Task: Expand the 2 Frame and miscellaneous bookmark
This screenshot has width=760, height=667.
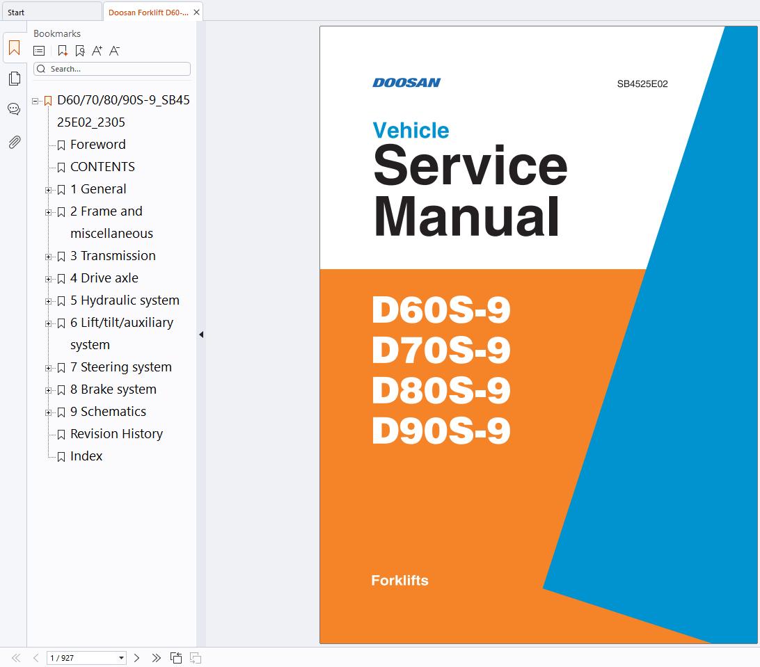Action: click(48, 212)
